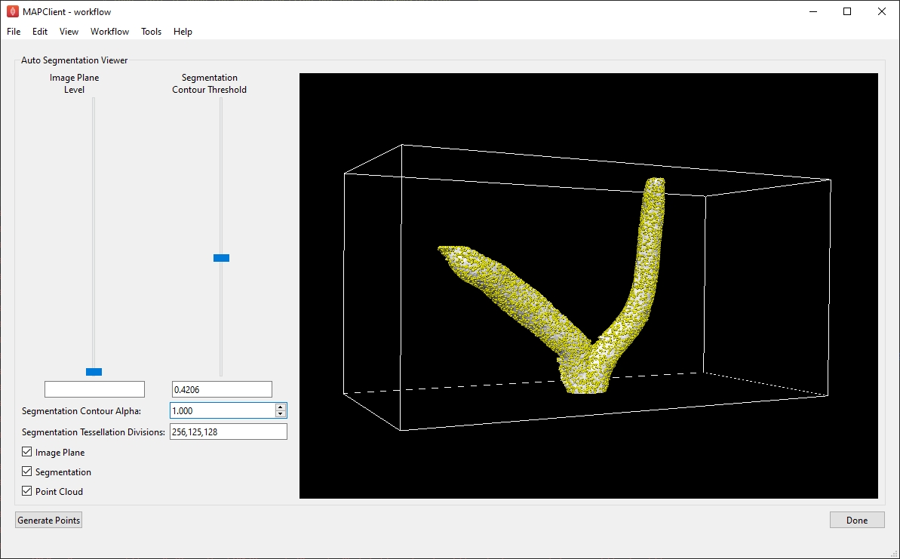This screenshot has height=559, width=900.
Task: Toggle the Segmentation checkbox
Action: point(27,471)
